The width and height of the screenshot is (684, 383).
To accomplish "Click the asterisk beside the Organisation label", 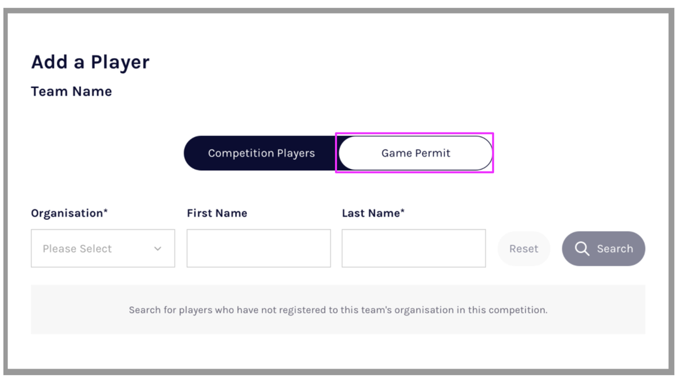I will pos(106,211).
